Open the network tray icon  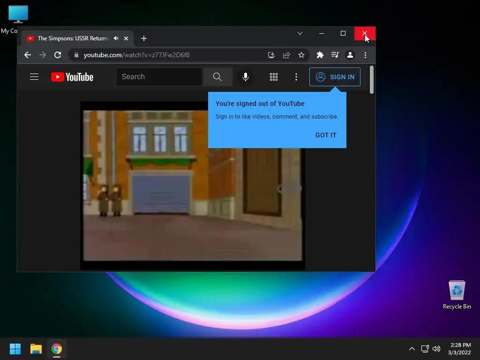click(x=425, y=349)
